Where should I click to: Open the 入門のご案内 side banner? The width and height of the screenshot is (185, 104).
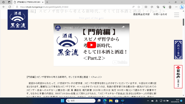pyautogui.click(x=178, y=49)
